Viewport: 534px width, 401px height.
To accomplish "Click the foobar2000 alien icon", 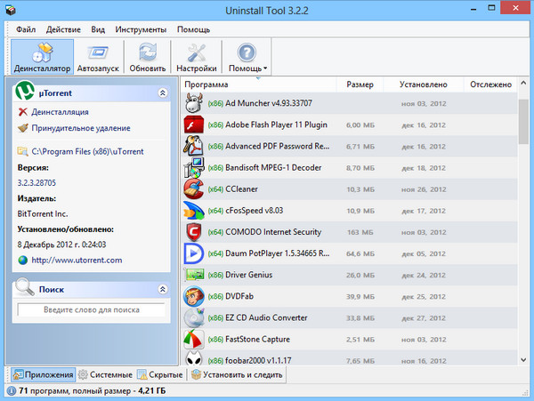I will coord(194,358).
